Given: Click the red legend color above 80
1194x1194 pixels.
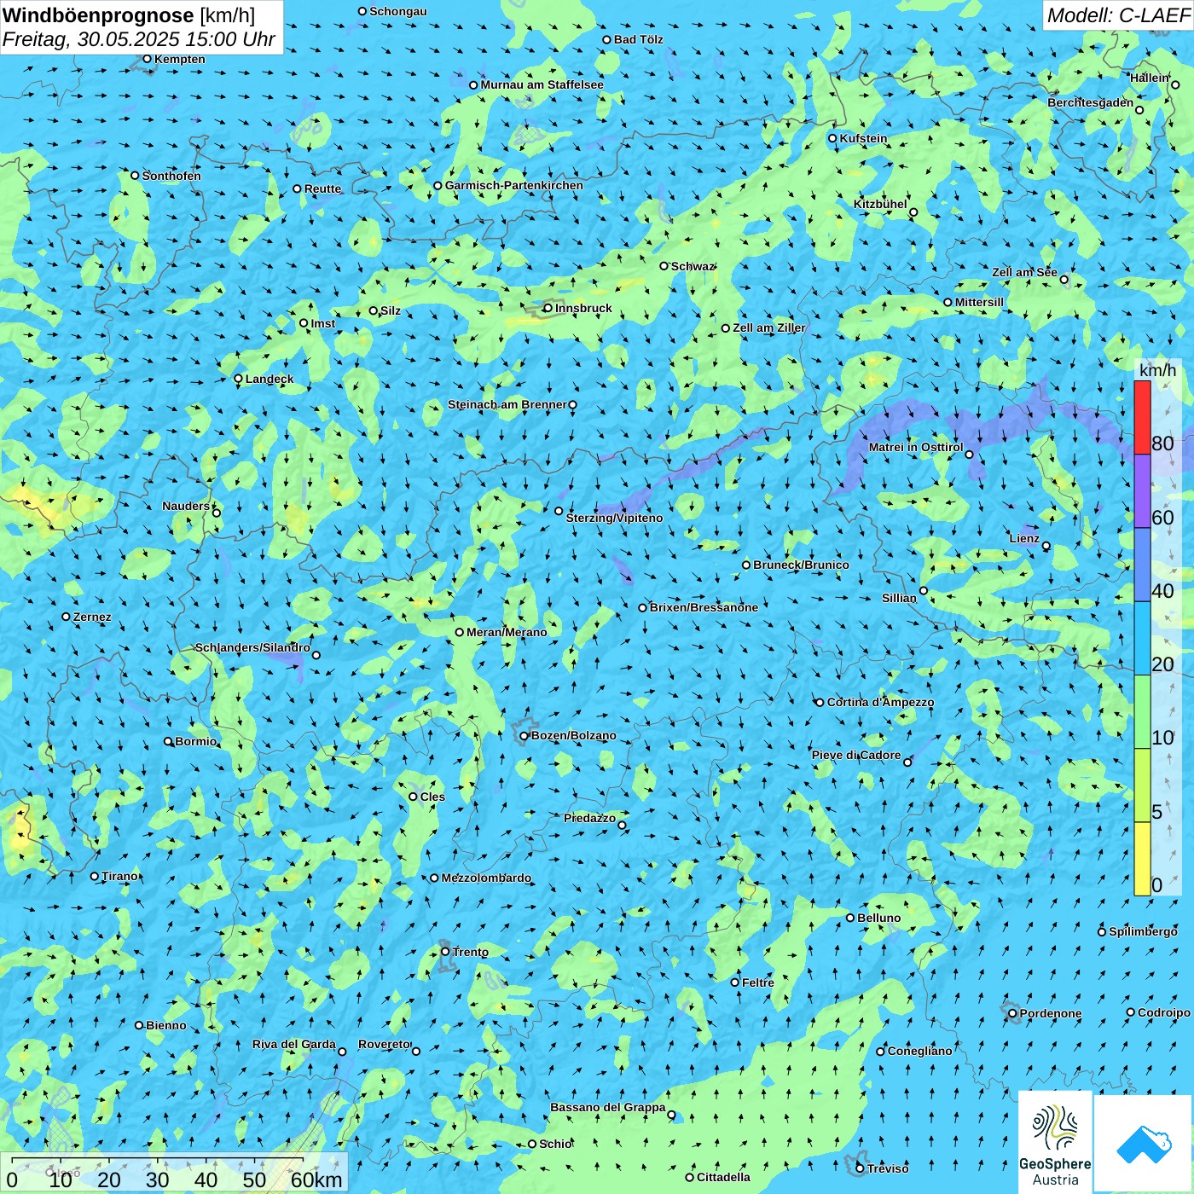Looking at the screenshot, I should pyautogui.click(x=1142, y=417).
